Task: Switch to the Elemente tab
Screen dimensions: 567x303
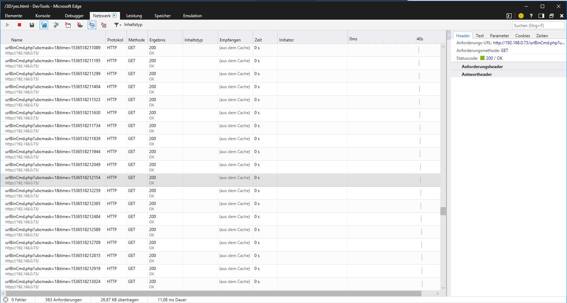Action: pyautogui.click(x=13, y=16)
